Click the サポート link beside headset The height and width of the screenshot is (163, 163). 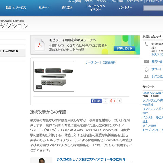coord(157,69)
